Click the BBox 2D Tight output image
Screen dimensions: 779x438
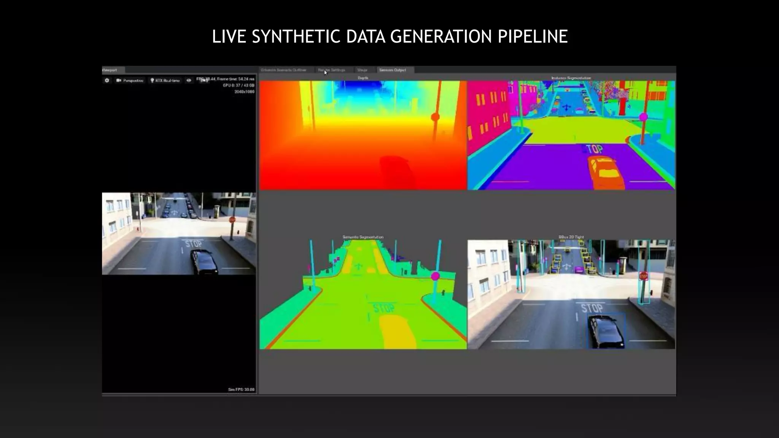[x=571, y=294]
